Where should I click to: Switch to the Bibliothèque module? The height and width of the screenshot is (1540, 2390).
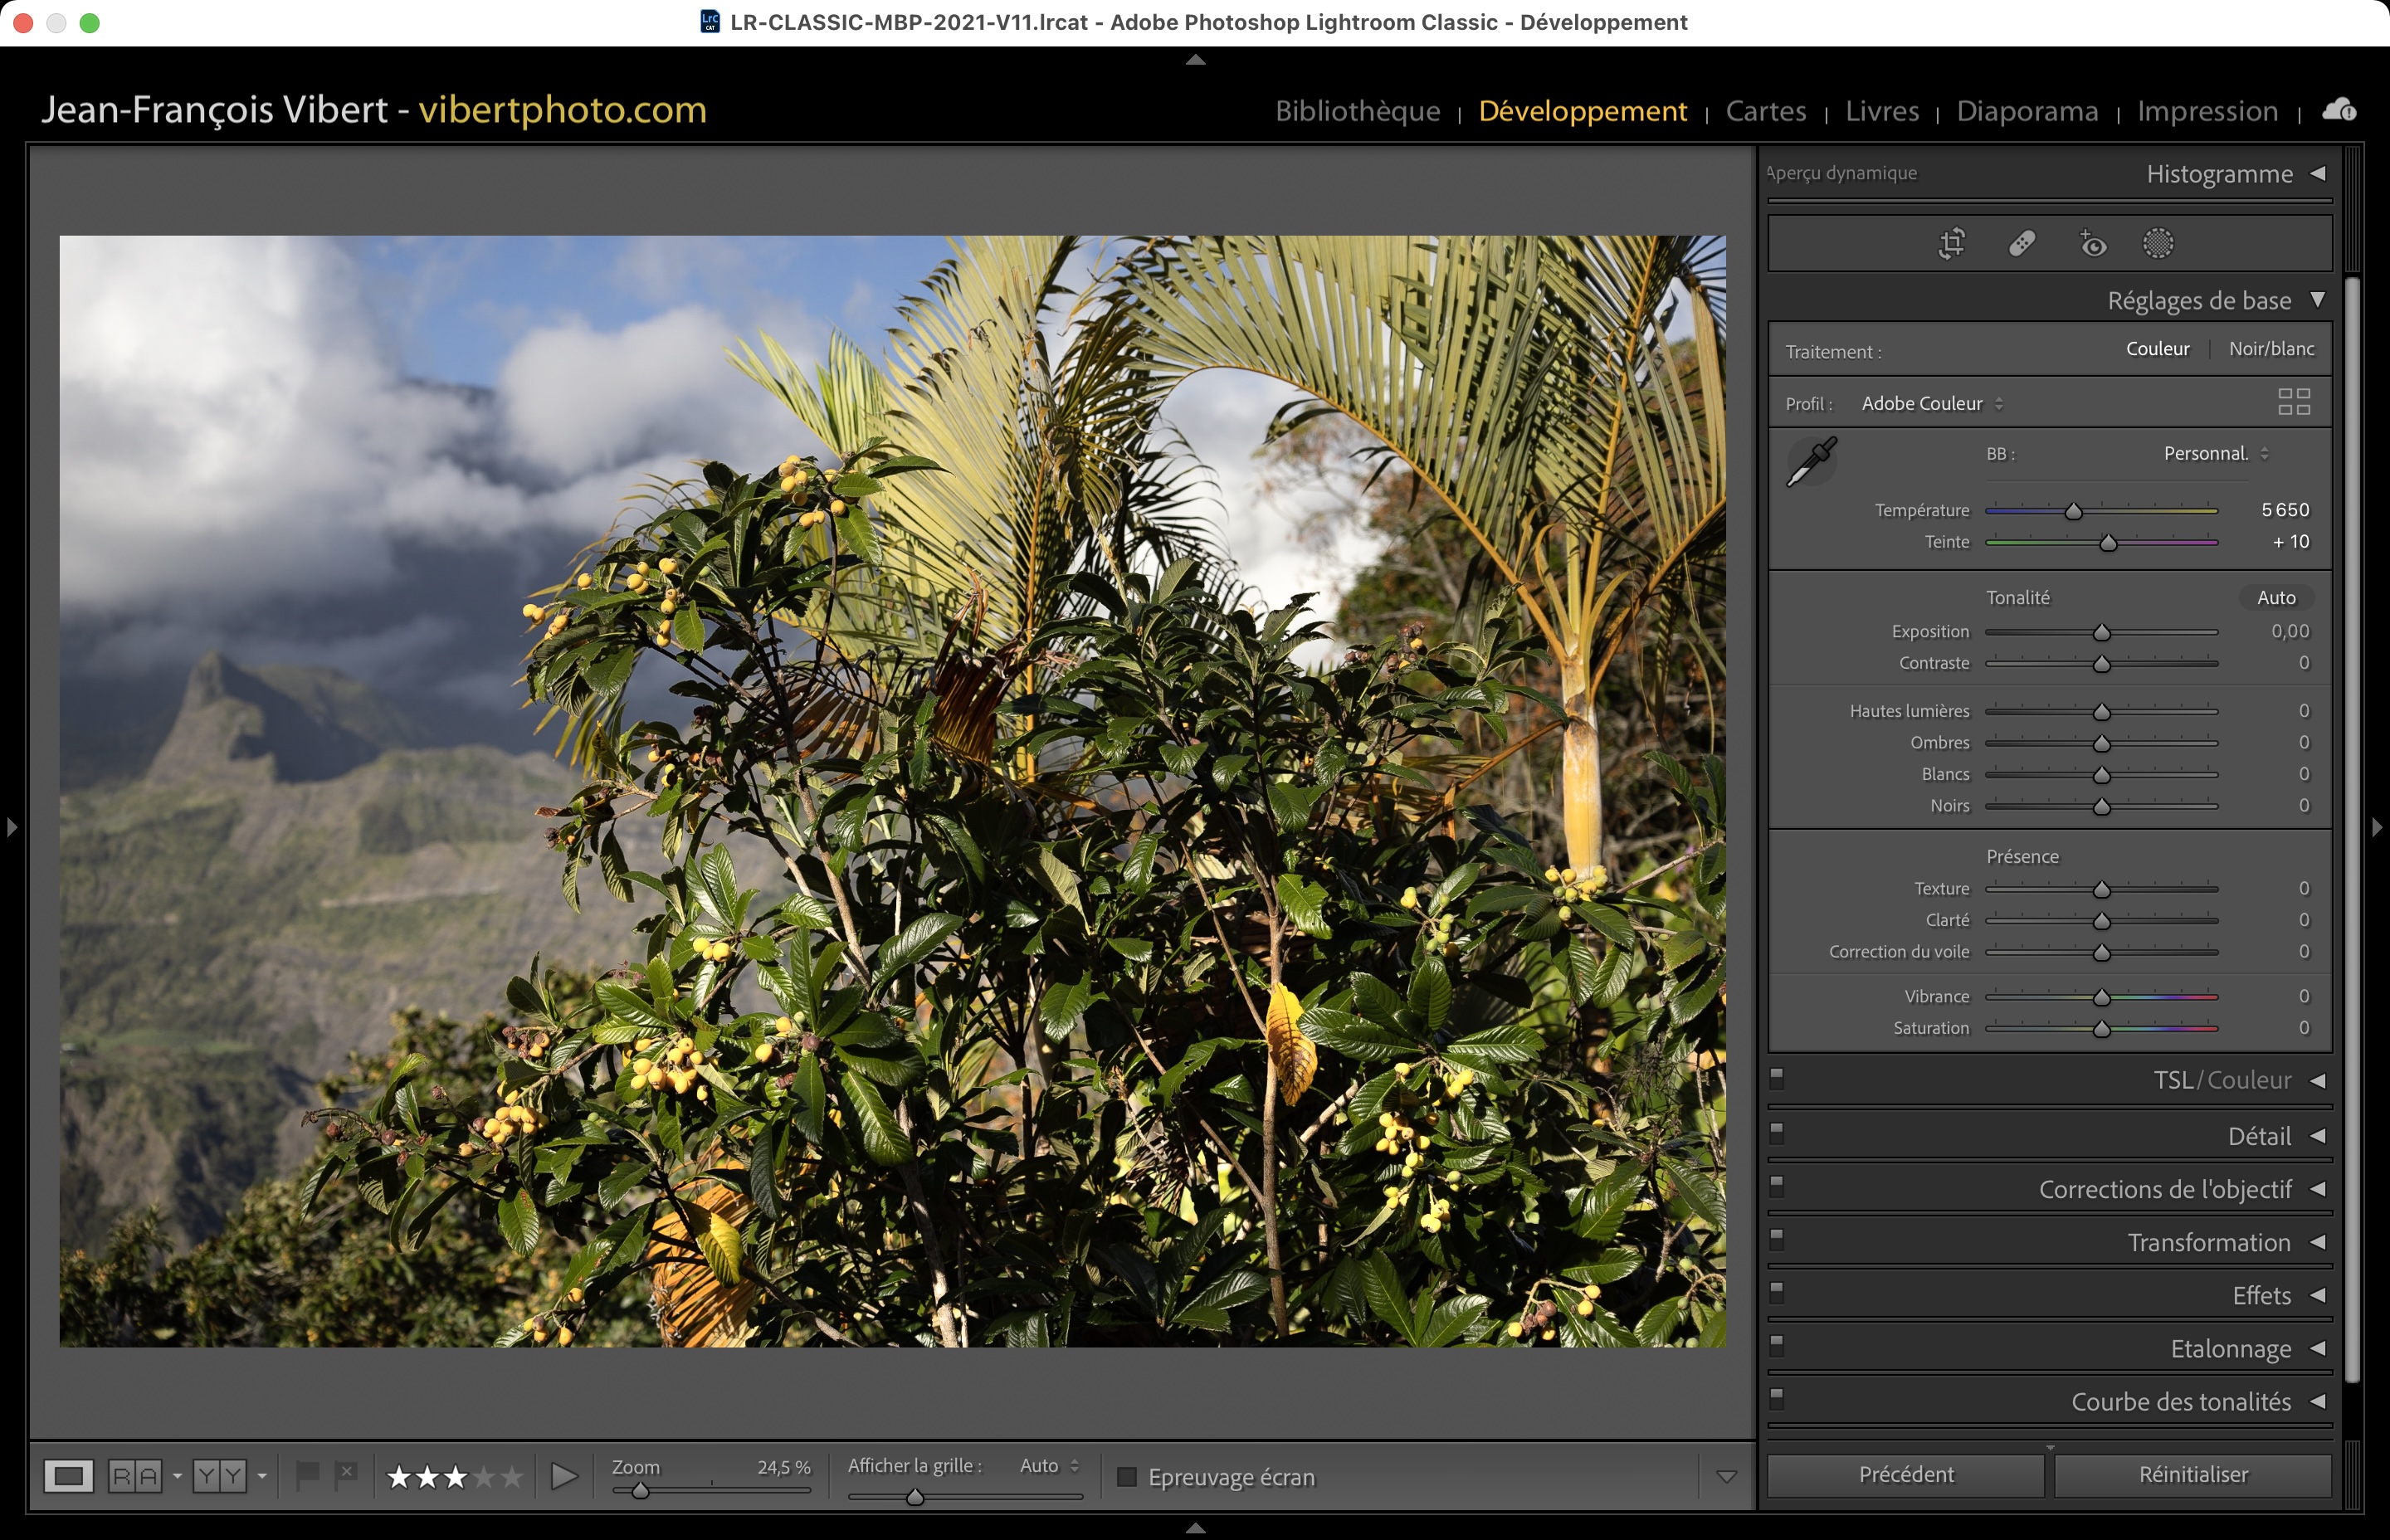(1357, 110)
